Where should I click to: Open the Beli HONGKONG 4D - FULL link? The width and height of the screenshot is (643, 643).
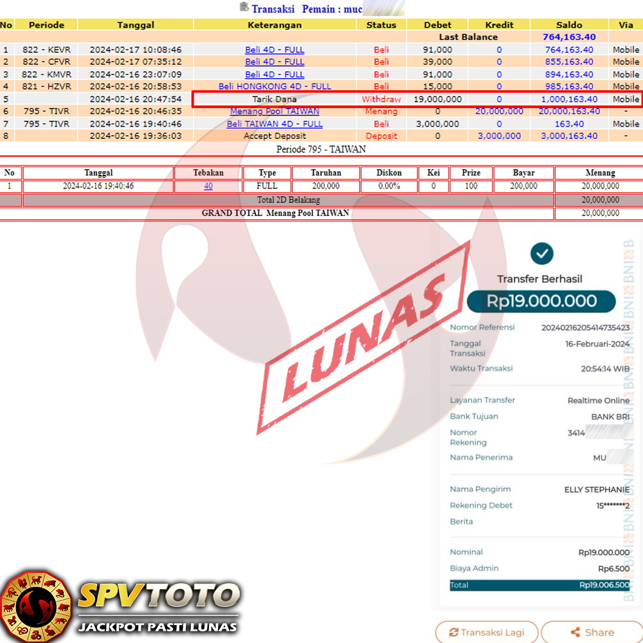(275, 86)
